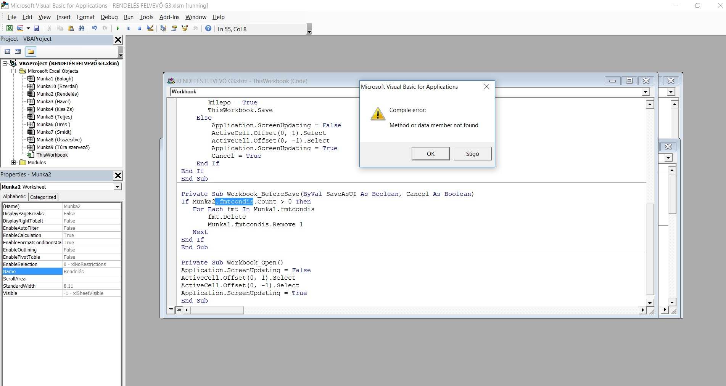Viewport: 726px width, 386px height.
Task: Maximize the ThisWorkbook code window
Action: tap(629, 81)
